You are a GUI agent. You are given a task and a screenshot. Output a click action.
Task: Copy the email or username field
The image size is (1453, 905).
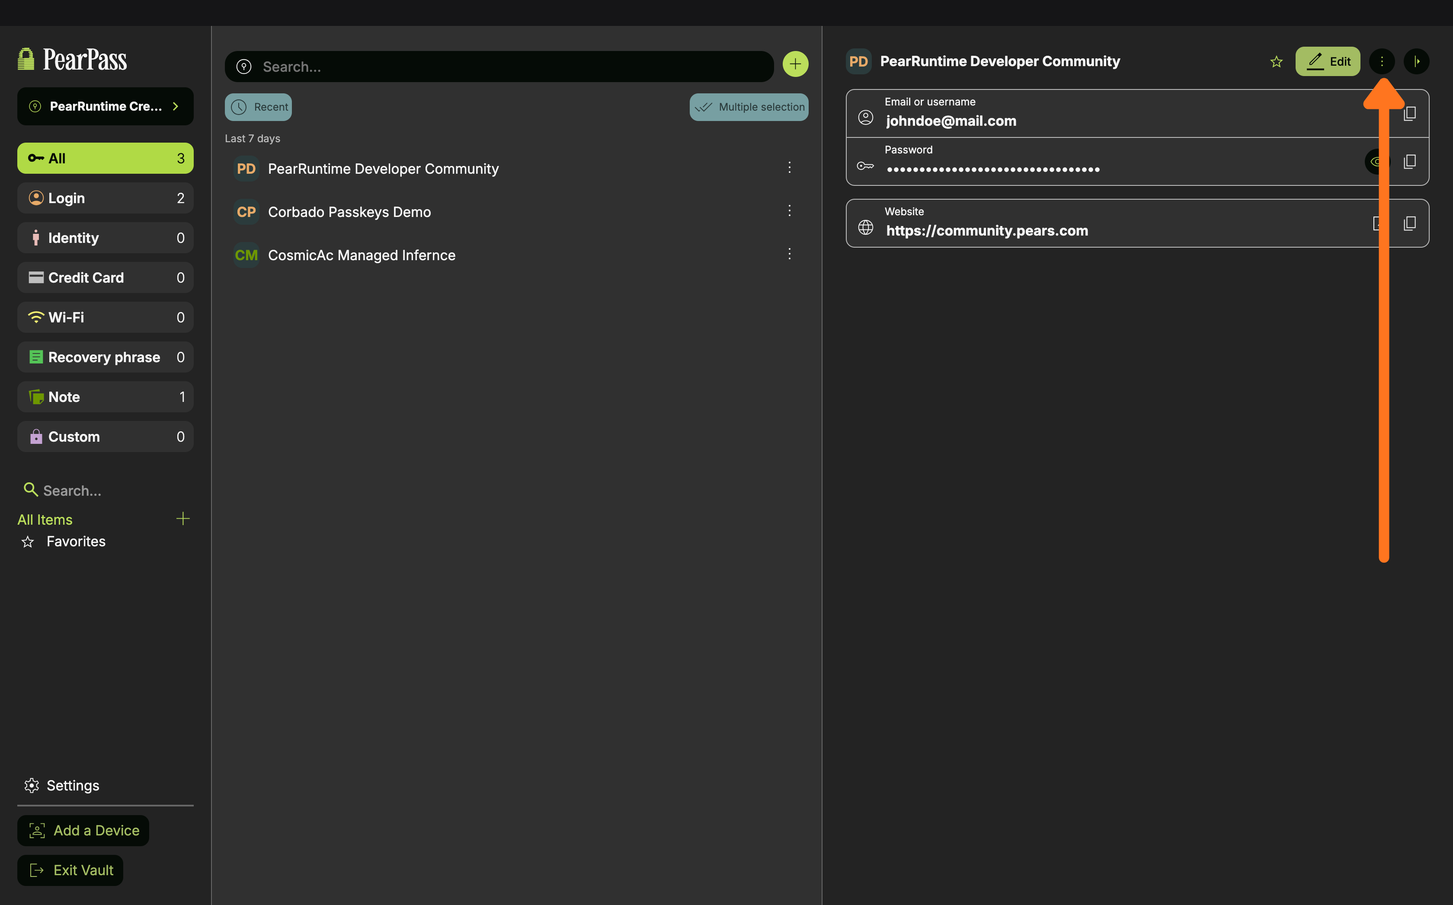point(1409,114)
